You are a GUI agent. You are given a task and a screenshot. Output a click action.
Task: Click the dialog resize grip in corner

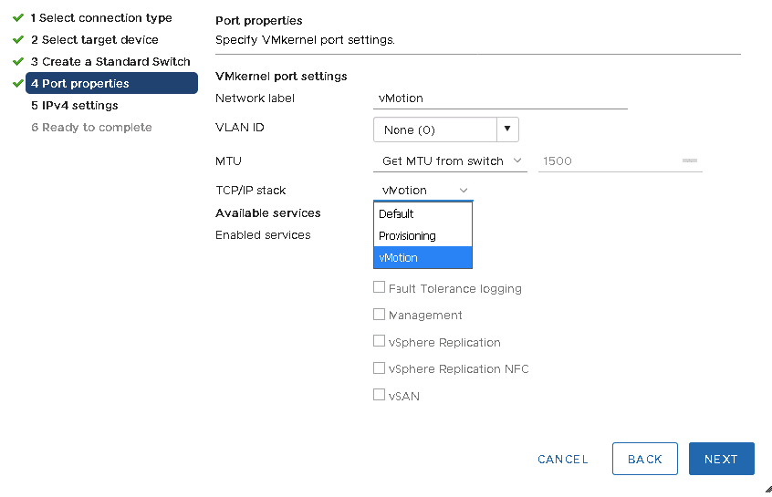click(x=768, y=489)
